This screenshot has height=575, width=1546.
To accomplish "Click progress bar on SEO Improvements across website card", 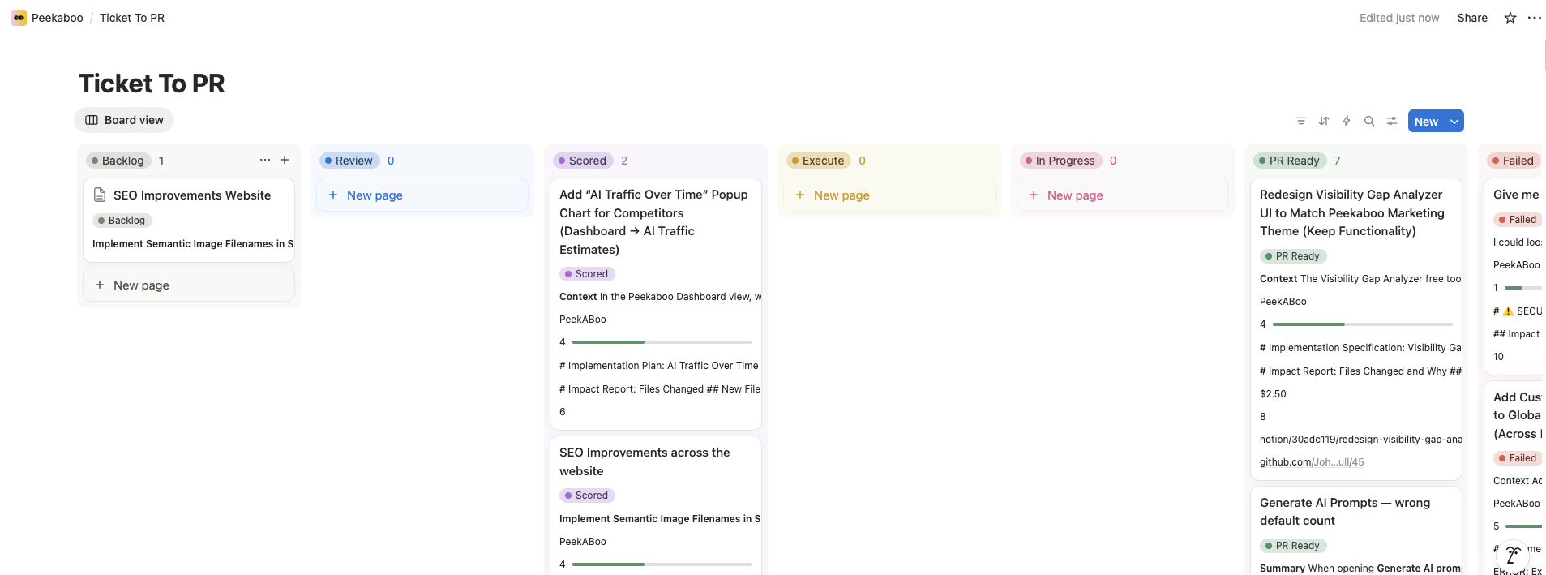I will (662, 564).
